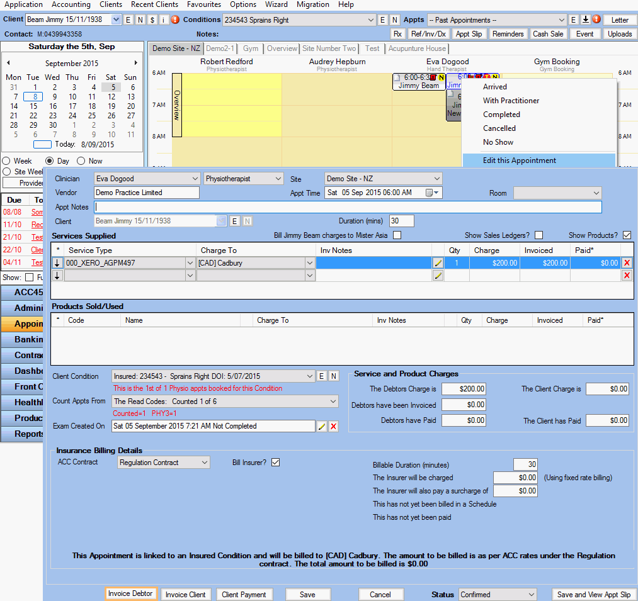The width and height of the screenshot is (638, 601).
Task: Remove the exam via the red X icon
Action: [x=333, y=426]
